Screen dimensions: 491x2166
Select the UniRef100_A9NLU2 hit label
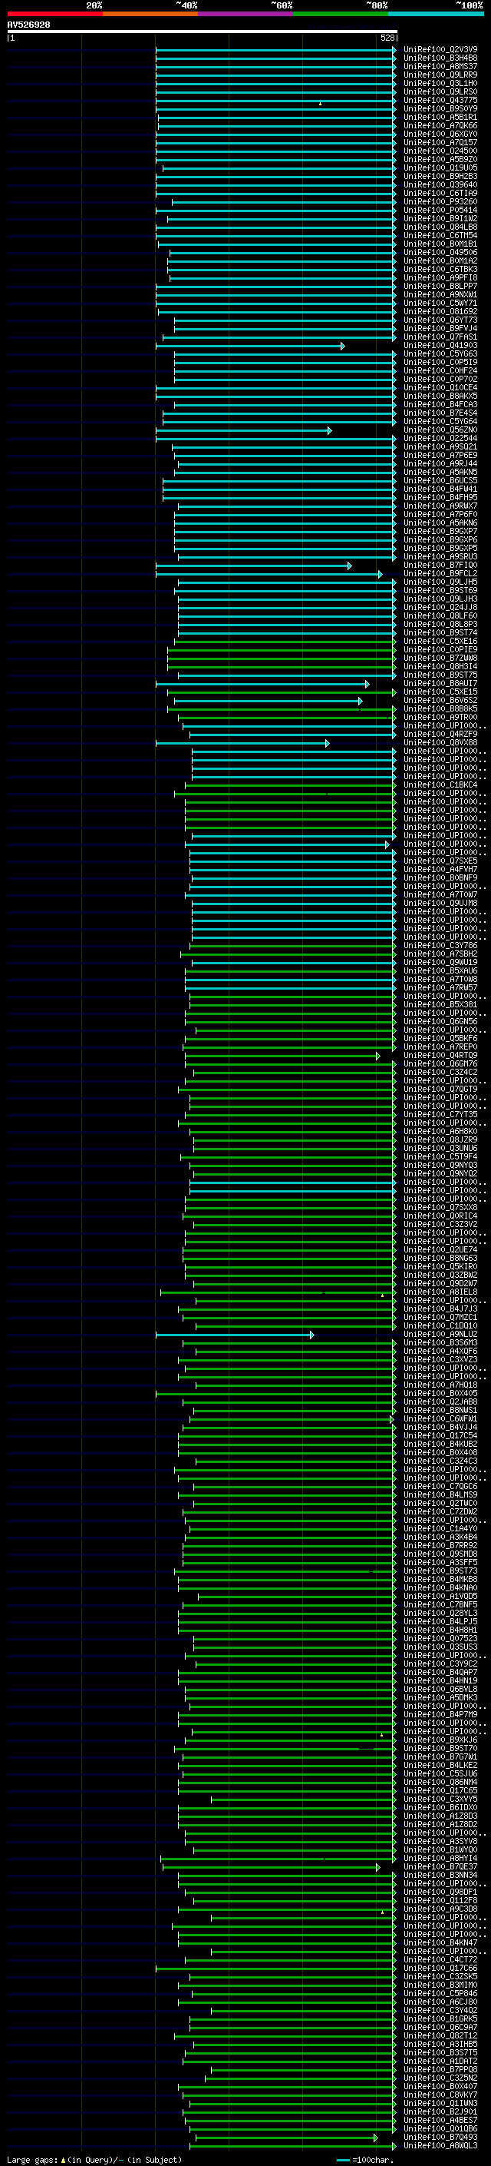440,1335
